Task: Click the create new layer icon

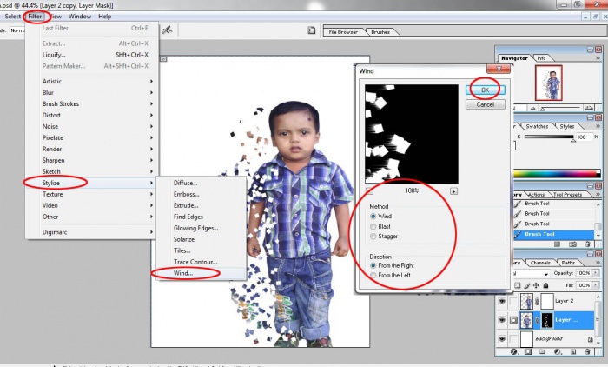Action: click(x=573, y=351)
